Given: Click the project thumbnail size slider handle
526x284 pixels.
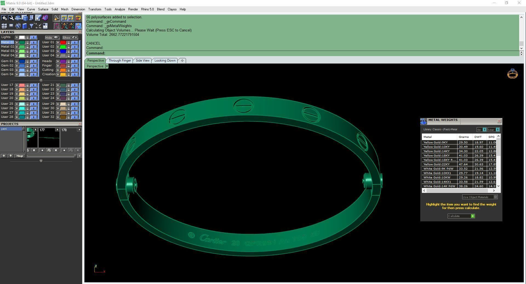Looking at the screenshot, I should [75, 156].
